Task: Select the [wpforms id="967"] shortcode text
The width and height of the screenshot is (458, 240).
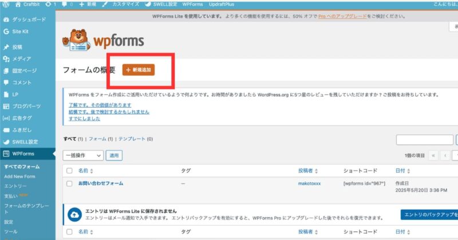Action: coord(364,183)
